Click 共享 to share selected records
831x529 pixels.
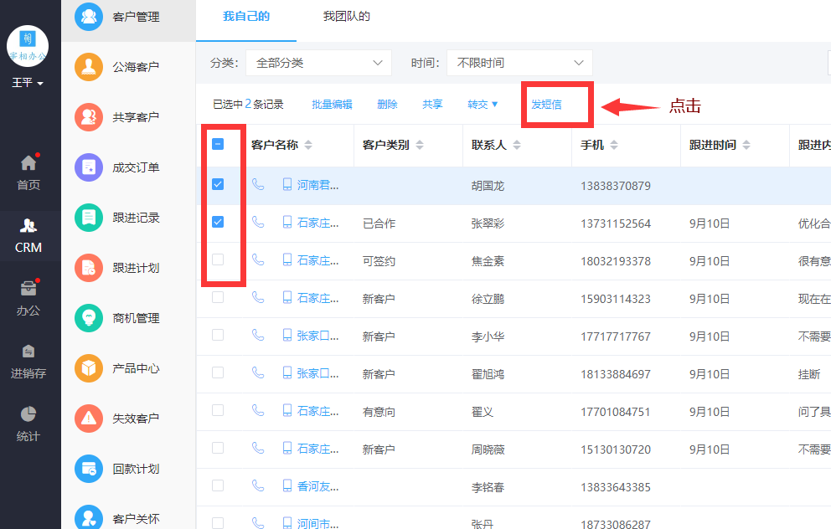coord(432,105)
